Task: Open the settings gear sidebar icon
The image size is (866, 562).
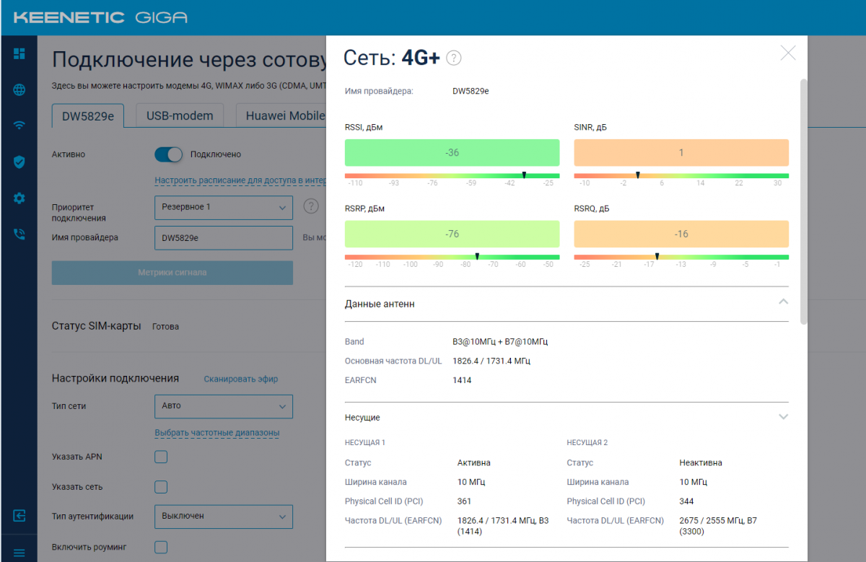Action: (19, 198)
